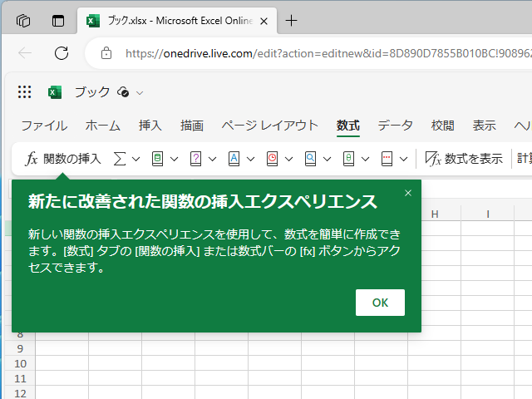Open the text functions book icon
Screen dimensions: 532x399
coord(234,159)
